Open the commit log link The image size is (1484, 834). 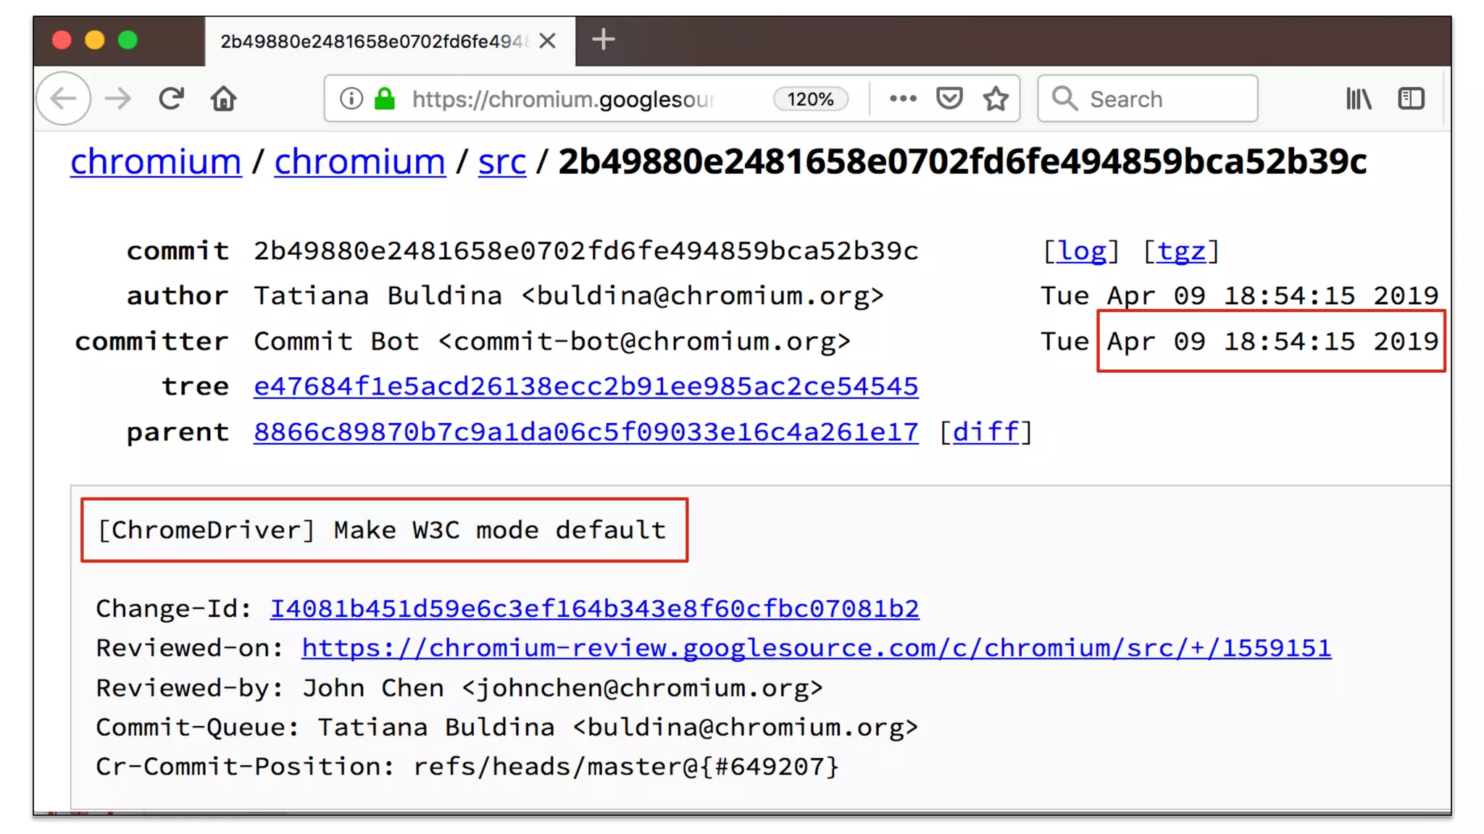coord(1082,251)
